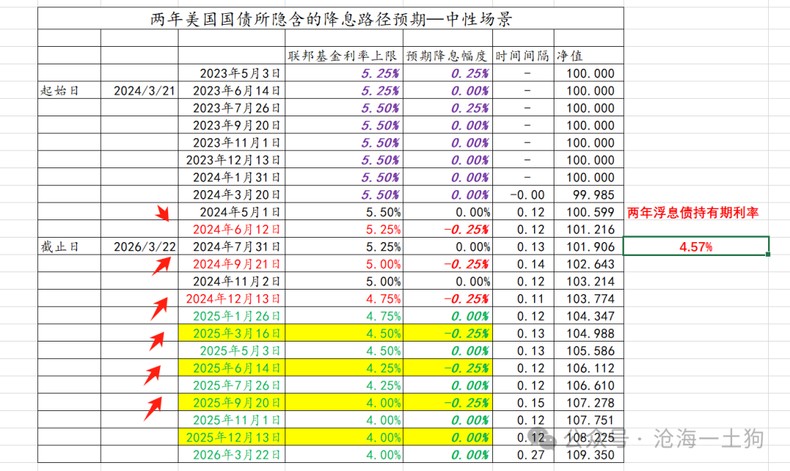Select the 起始日 label cell
Viewport: 790px width, 471px height.
click(x=69, y=91)
